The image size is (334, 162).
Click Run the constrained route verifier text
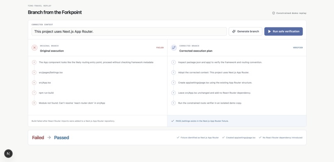pyautogui.click(x=210, y=103)
